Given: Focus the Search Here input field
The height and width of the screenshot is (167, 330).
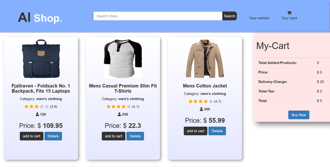Looking at the screenshot, I should pyautogui.click(x=158, y=16).
